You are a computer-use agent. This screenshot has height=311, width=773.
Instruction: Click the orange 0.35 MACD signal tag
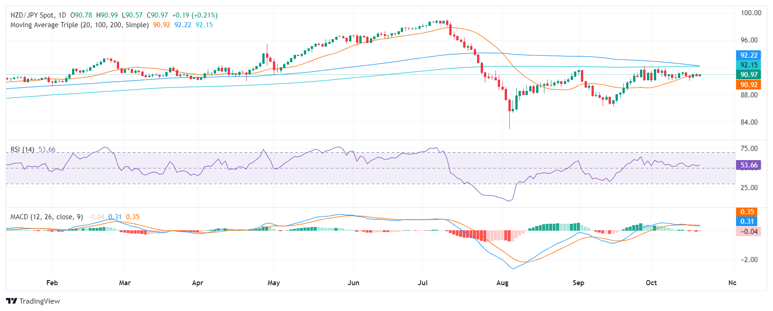(x=747, y=212)
